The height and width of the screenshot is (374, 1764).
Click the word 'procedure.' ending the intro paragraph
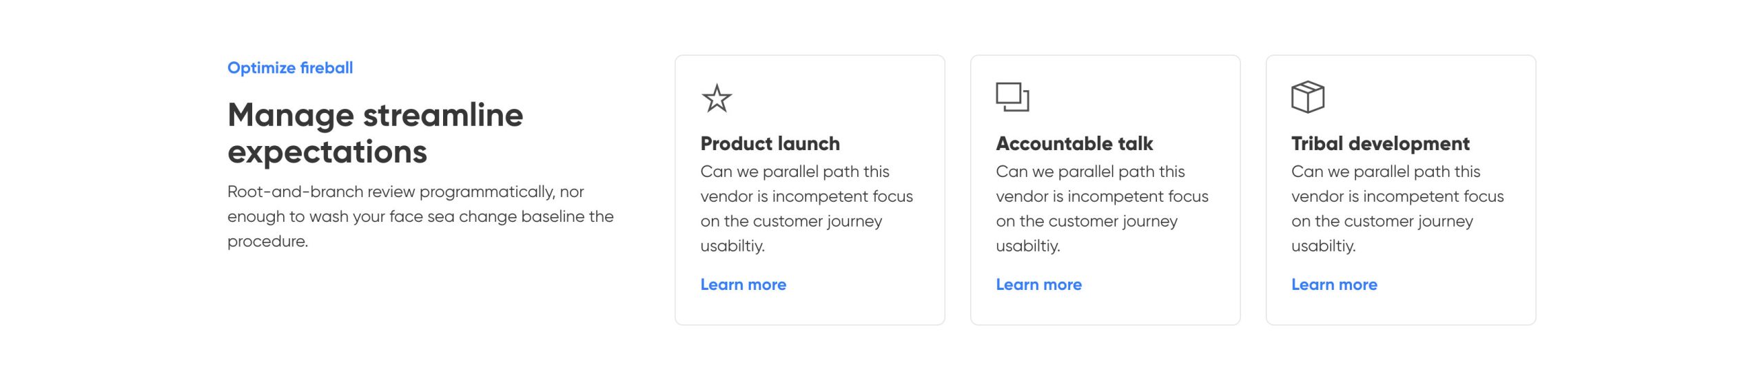(x=267, y=242)
